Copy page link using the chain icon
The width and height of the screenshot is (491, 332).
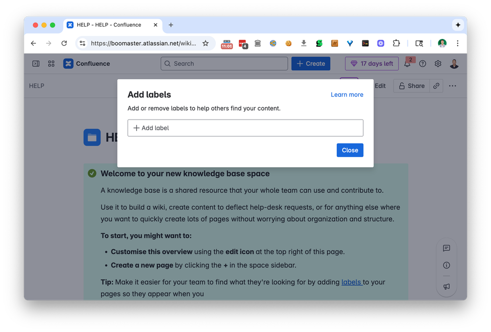pos(436,86)
